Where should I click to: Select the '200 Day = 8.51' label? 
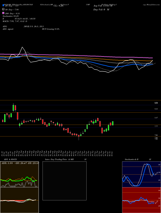12,14
